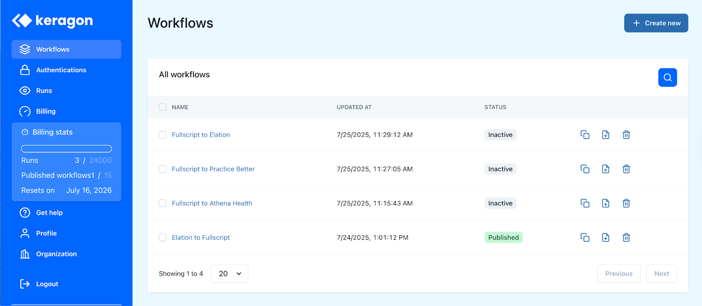Duplicate the Elation to Fullscript workflow
702x306 pixels.
tap(585, 237)
